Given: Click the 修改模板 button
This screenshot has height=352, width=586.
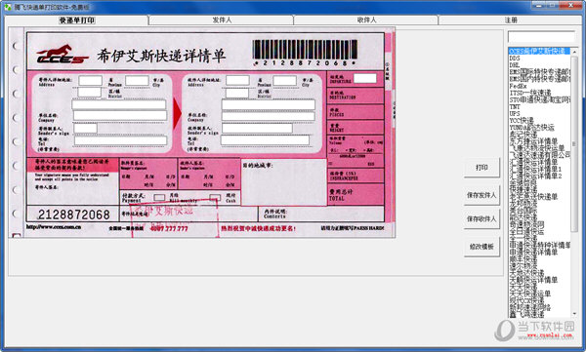Looking at the screenshot, I should coord(481,247).
